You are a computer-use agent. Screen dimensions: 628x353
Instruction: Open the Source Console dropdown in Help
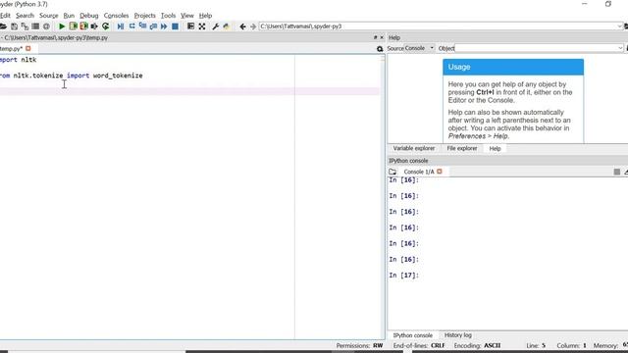(x=420, y=48)
